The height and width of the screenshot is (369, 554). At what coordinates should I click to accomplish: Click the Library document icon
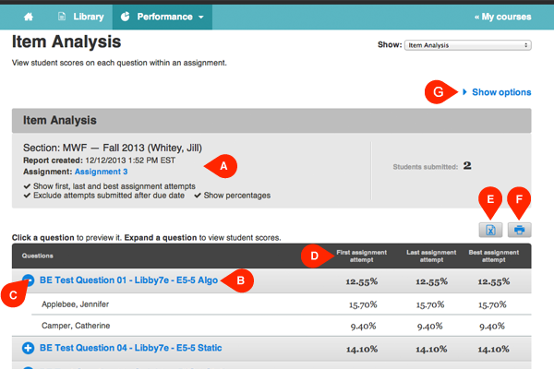coord(62,17)
